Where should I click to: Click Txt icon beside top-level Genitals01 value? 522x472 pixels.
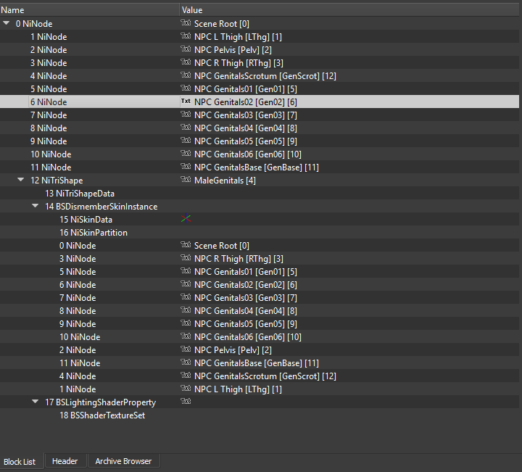186,88
